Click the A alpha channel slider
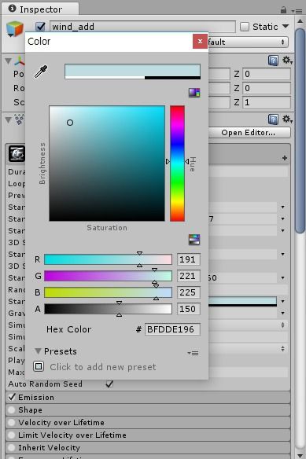Image resolution: width=306 pixels, height=459 pixels. (x=108, y=309)
